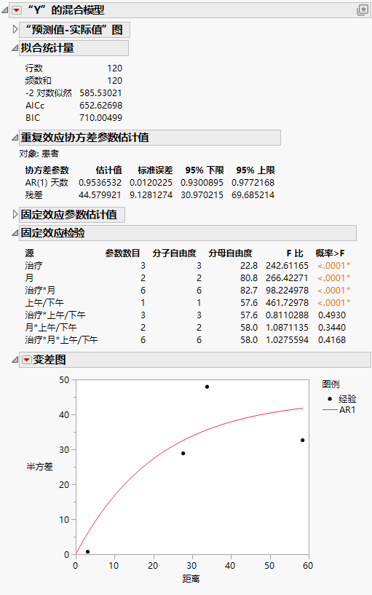Screen dimensions: 372x595
Task: Click the 参数数目 column header
Action: click(123, 253)
